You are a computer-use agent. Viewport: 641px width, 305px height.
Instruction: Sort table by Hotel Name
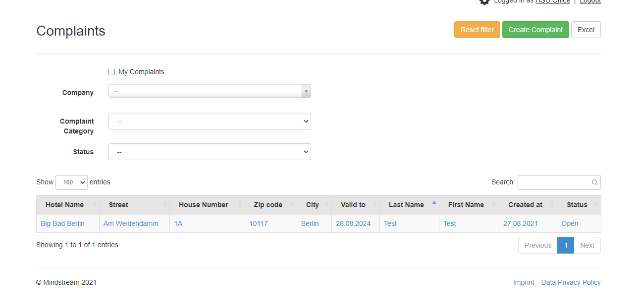pyautogui.click(x=64, y=205)
